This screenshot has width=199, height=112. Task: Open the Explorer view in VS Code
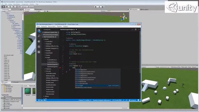tap(39, 31)
